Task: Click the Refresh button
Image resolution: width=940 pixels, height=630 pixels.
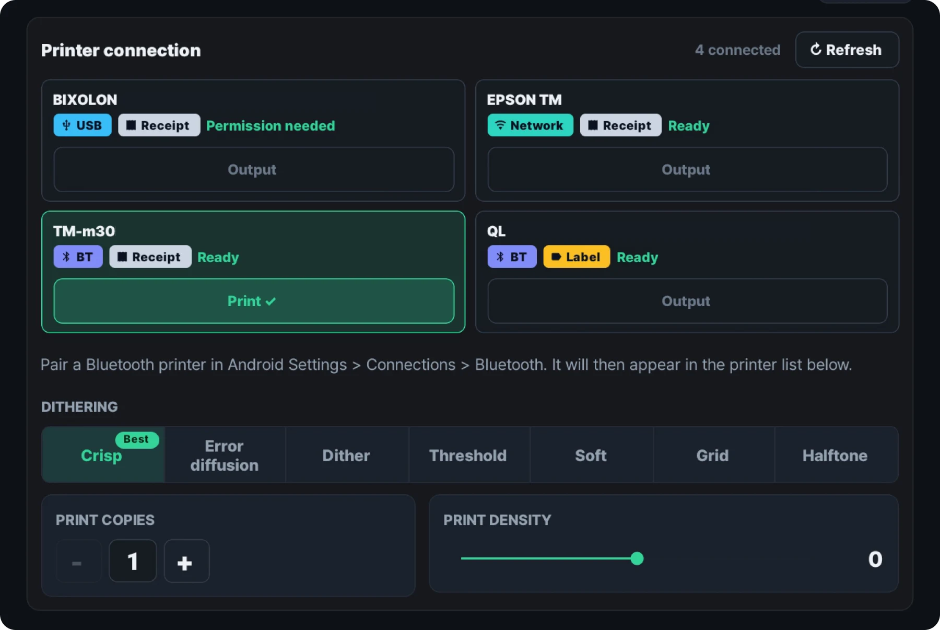Action: click(847, 50)
